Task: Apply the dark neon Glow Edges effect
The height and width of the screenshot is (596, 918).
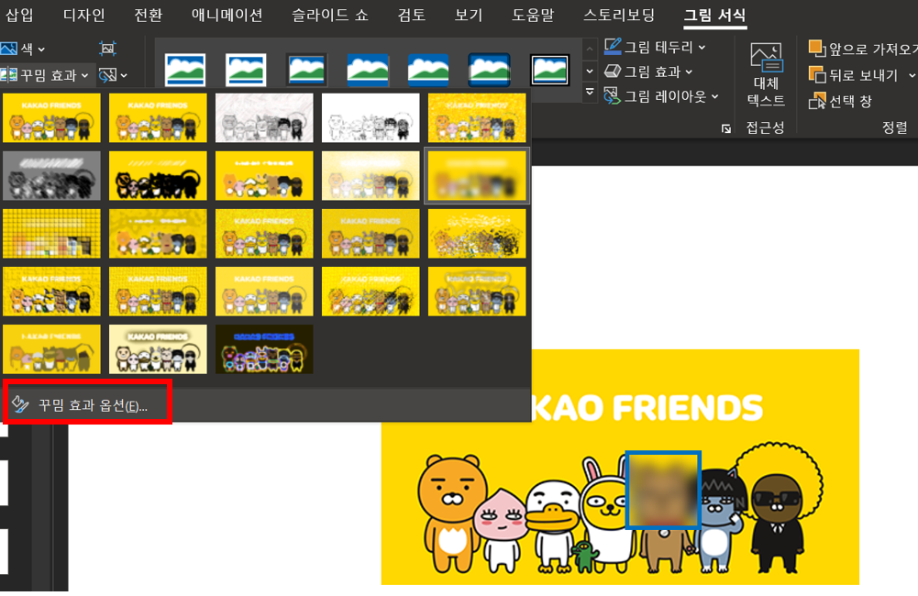Action: (x=264, y=349)
